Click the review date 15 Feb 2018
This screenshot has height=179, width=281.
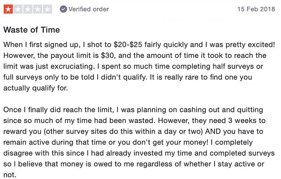coord(256,9)
